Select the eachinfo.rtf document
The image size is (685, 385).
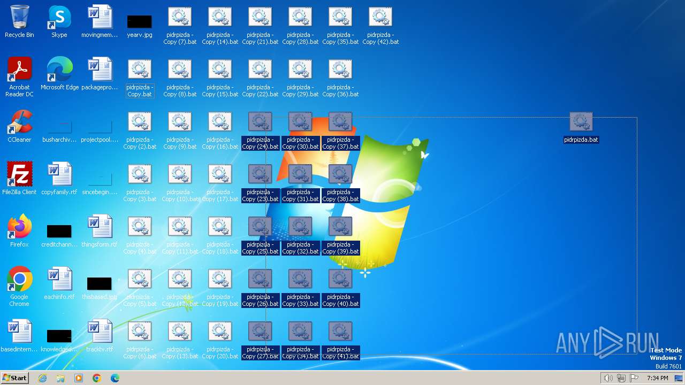coord(59,283)
